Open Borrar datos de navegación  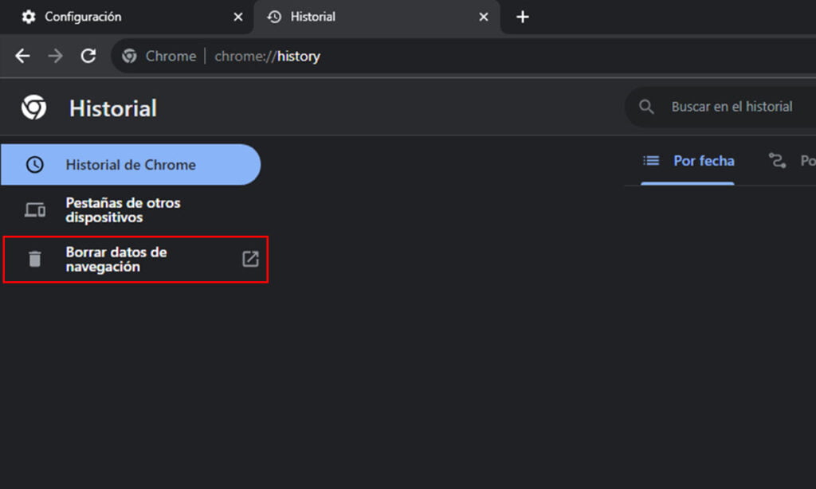(135, 259)
